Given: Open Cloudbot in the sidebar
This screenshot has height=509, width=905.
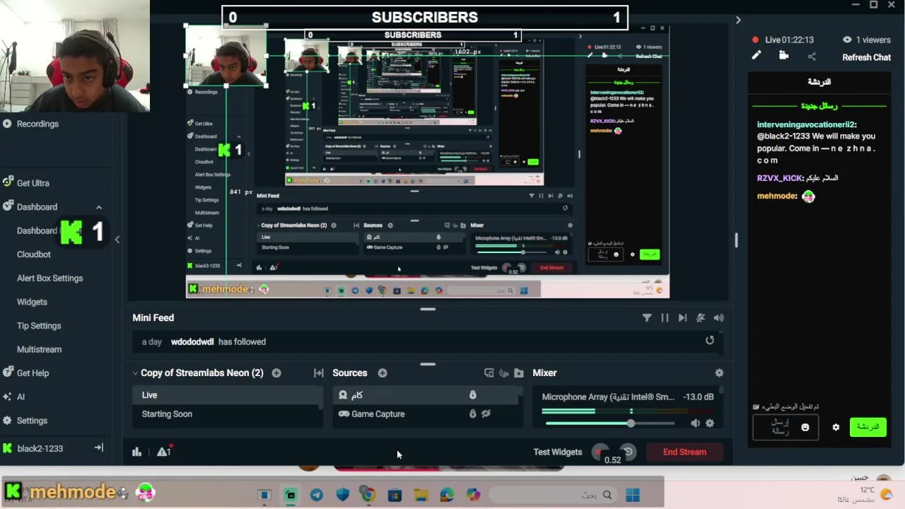Looking at the screenshot, I should 34,255.
